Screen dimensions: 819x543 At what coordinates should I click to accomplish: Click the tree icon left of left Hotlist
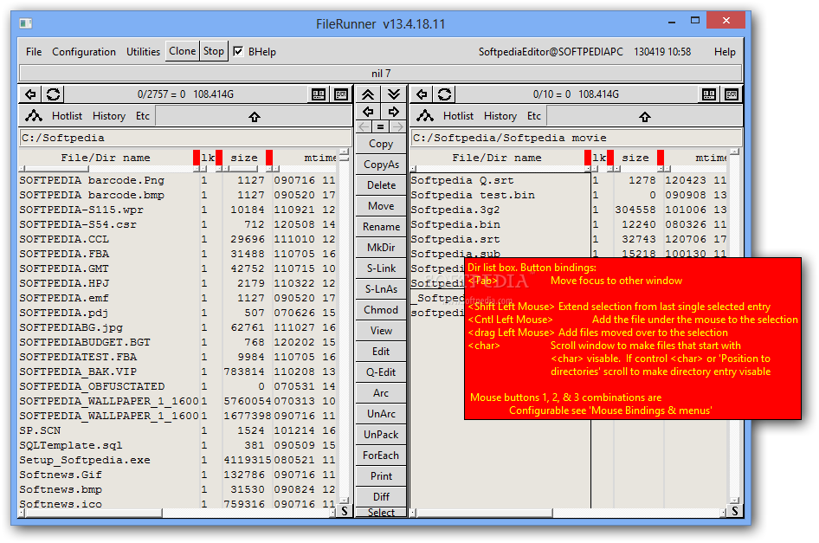point(34,116)
